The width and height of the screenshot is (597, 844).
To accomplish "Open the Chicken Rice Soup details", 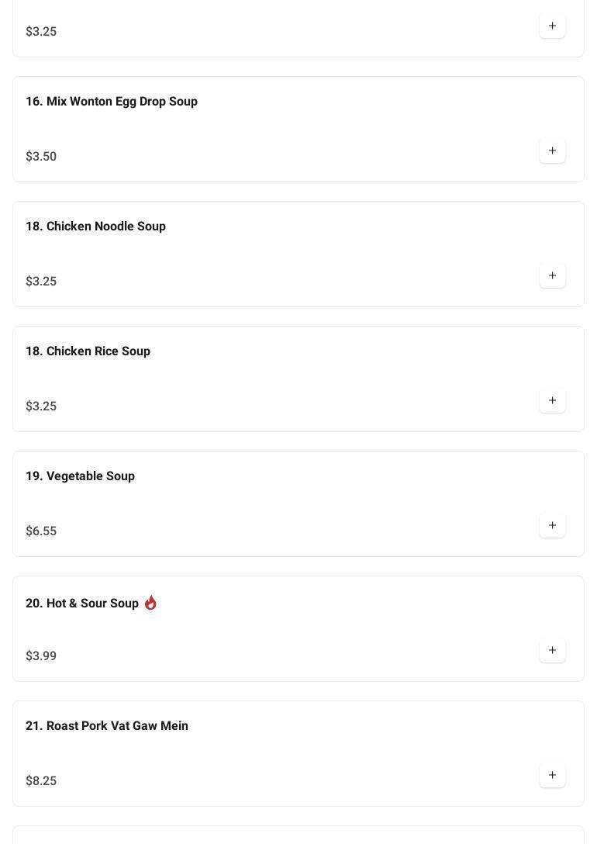I will click(x=88, y=351).
